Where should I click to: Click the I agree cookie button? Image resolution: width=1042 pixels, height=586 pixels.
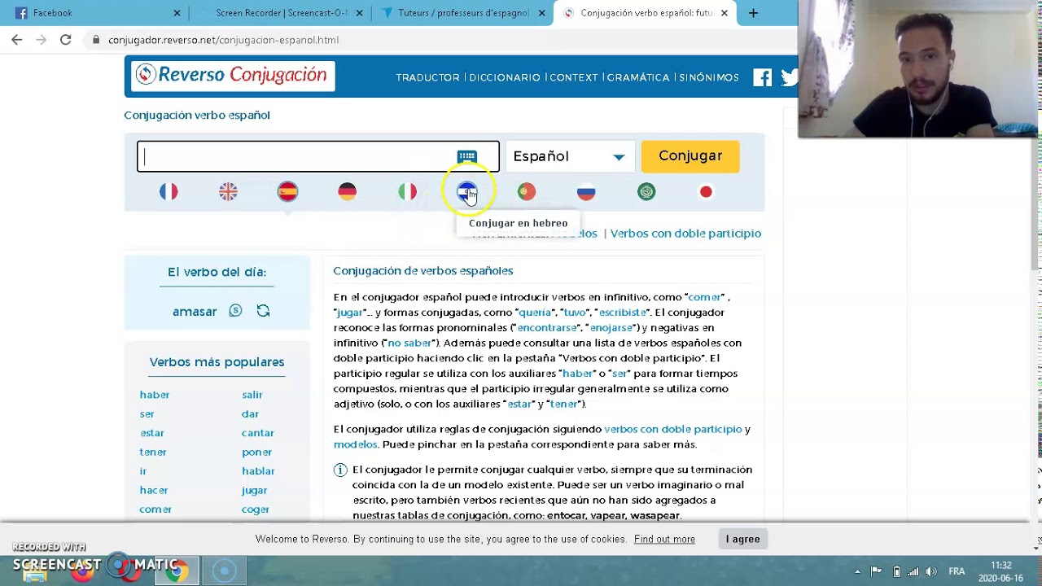click(x=742, y=539)
